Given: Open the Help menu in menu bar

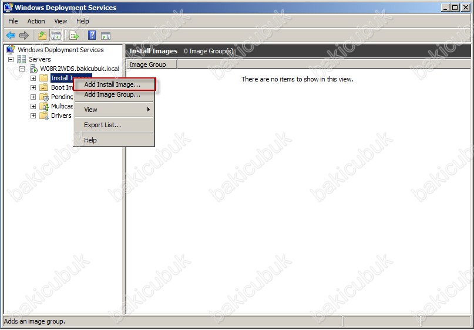Looking at the screenshot, I should click(x=83, y=21).
